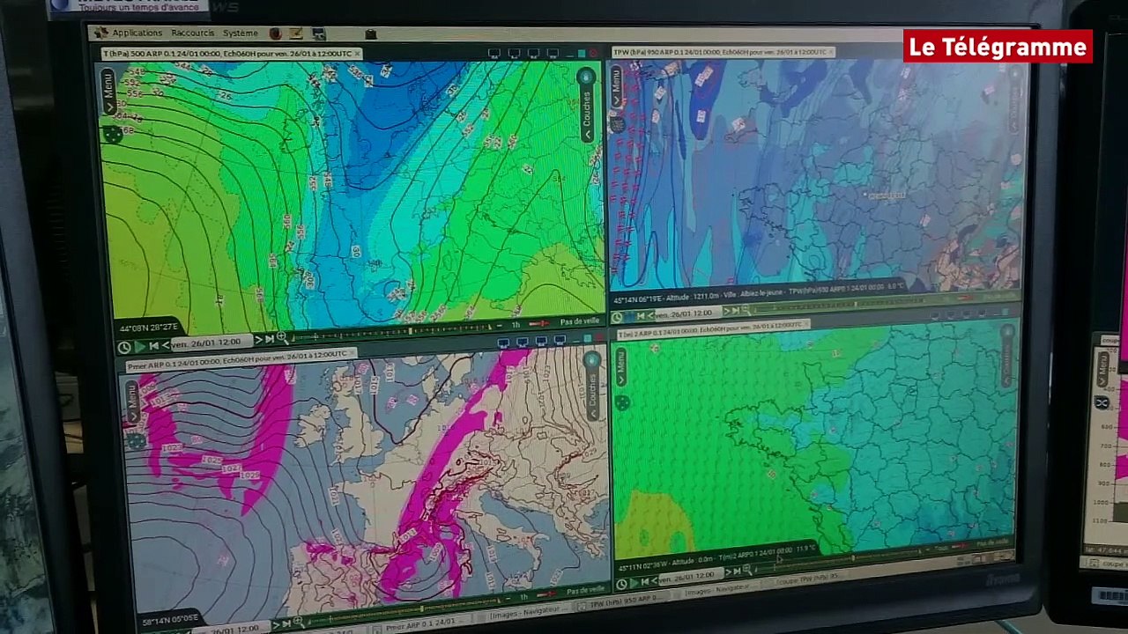Click the time slider under the 500 hPa map
The image size is (1128, 634).
tap(390, 334)
